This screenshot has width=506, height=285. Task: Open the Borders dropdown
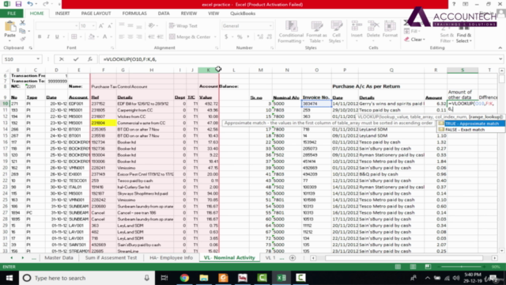point(81,37)
